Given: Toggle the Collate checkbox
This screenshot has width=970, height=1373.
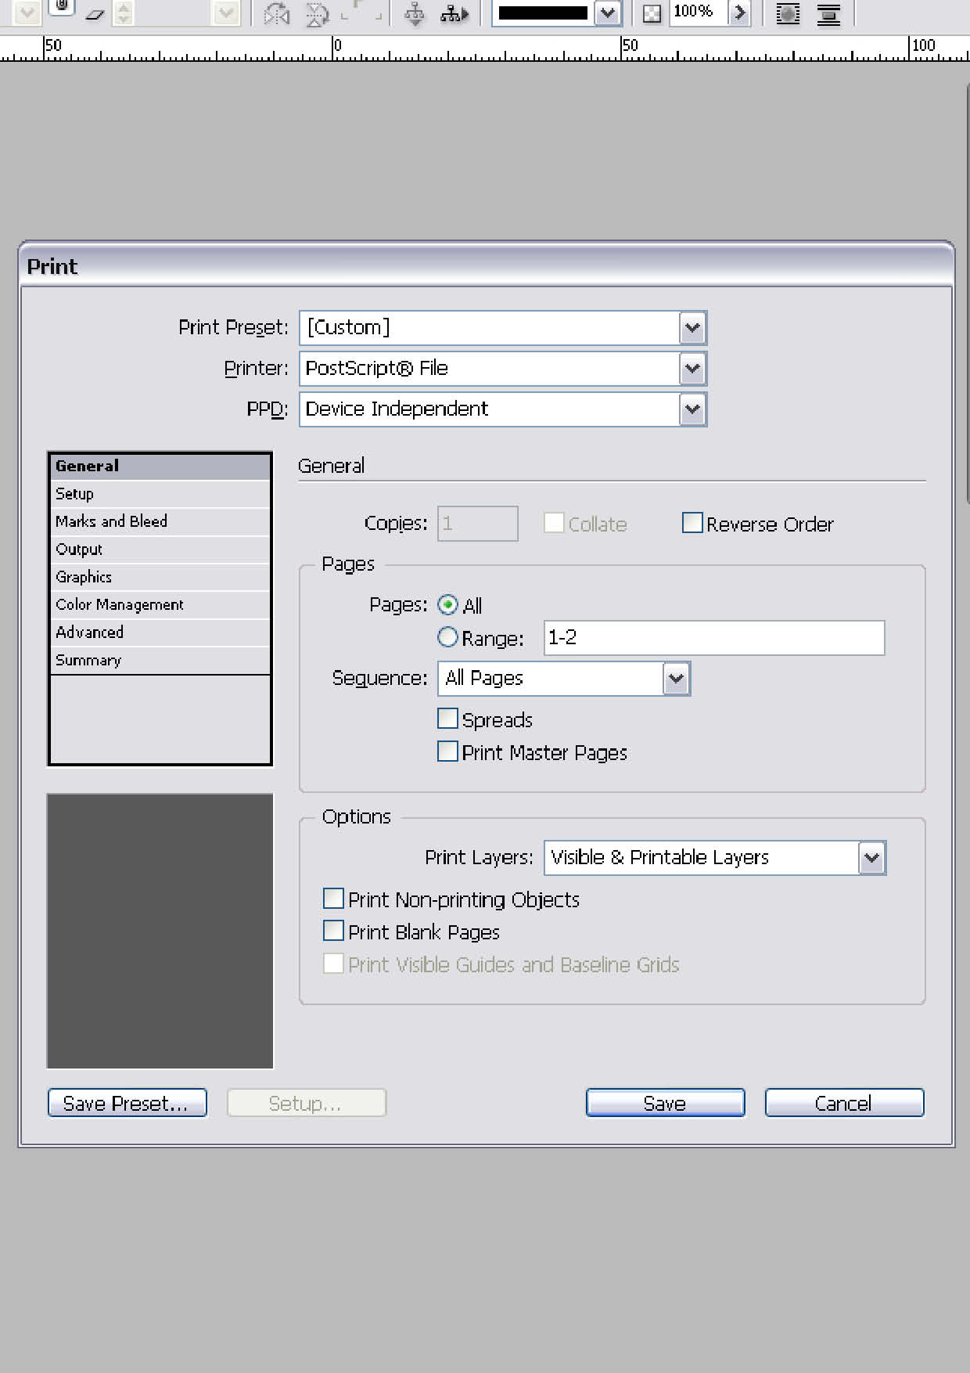Looking at the screenshot, I should (x=554, y=523).
